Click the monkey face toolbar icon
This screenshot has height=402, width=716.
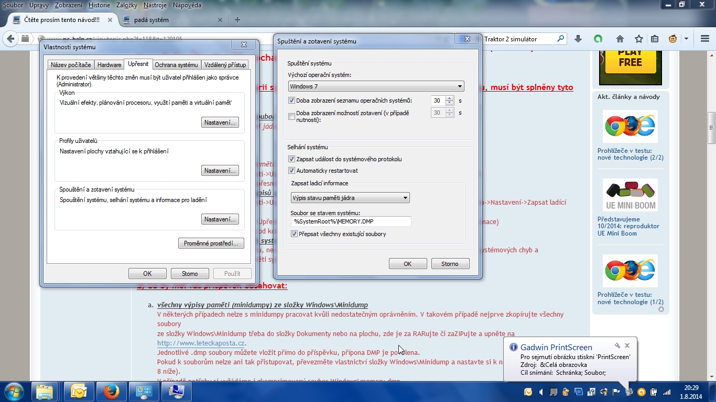pos(672,39)
